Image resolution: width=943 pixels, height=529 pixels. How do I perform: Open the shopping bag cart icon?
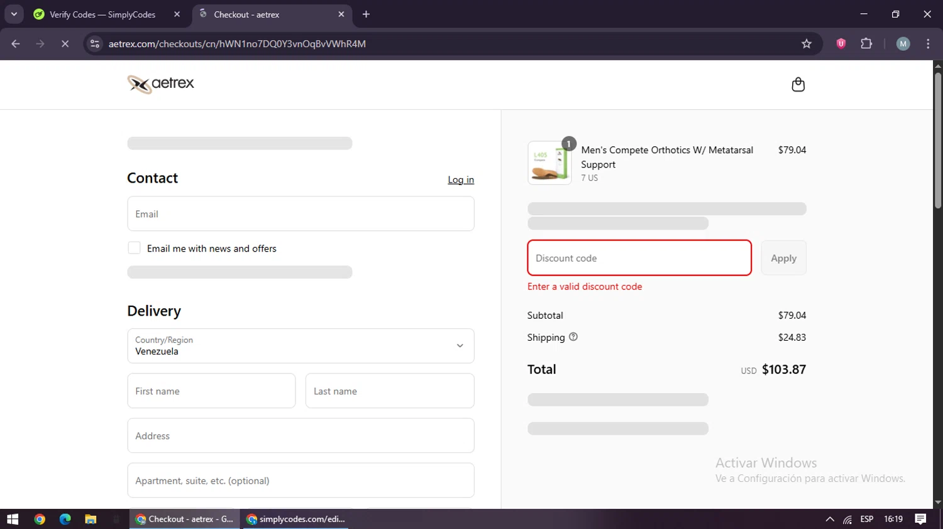(798, 85)
